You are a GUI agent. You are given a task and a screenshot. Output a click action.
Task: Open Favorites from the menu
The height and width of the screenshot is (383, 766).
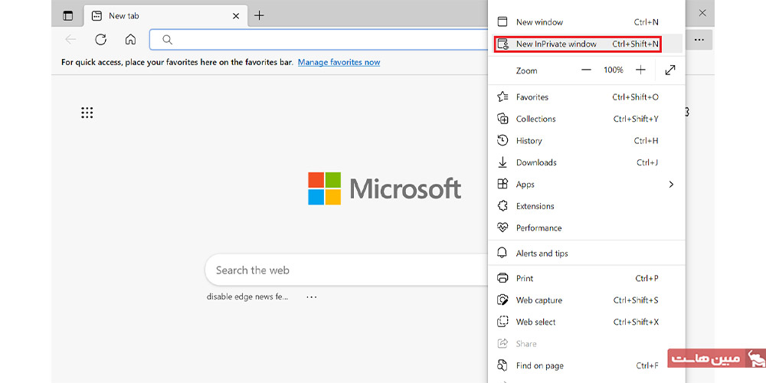(x=587, y=97)
